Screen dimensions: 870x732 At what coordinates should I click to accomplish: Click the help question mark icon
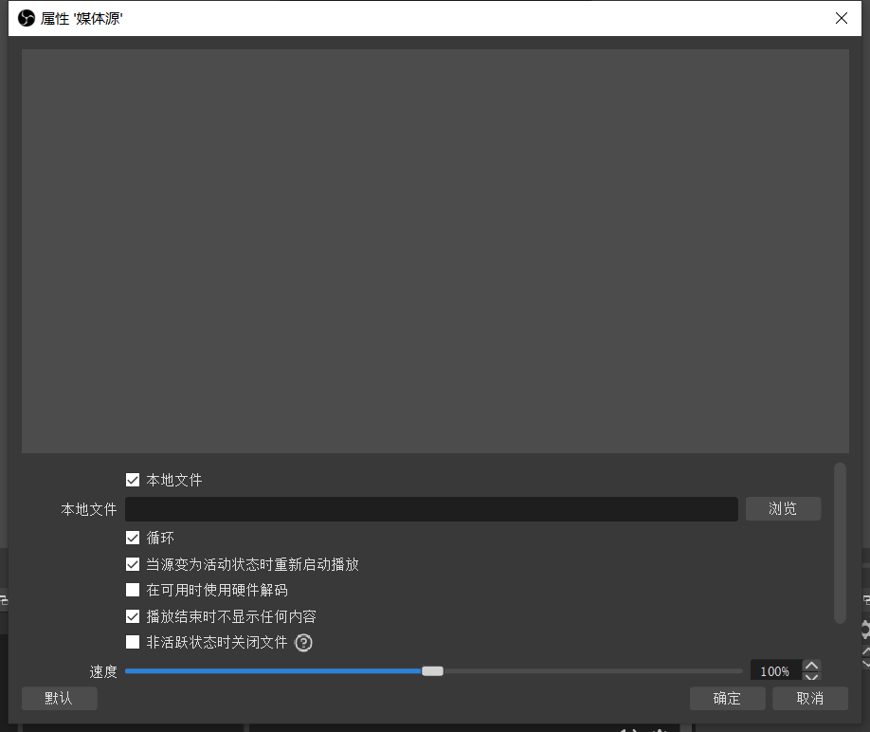(x=303, y=643)
